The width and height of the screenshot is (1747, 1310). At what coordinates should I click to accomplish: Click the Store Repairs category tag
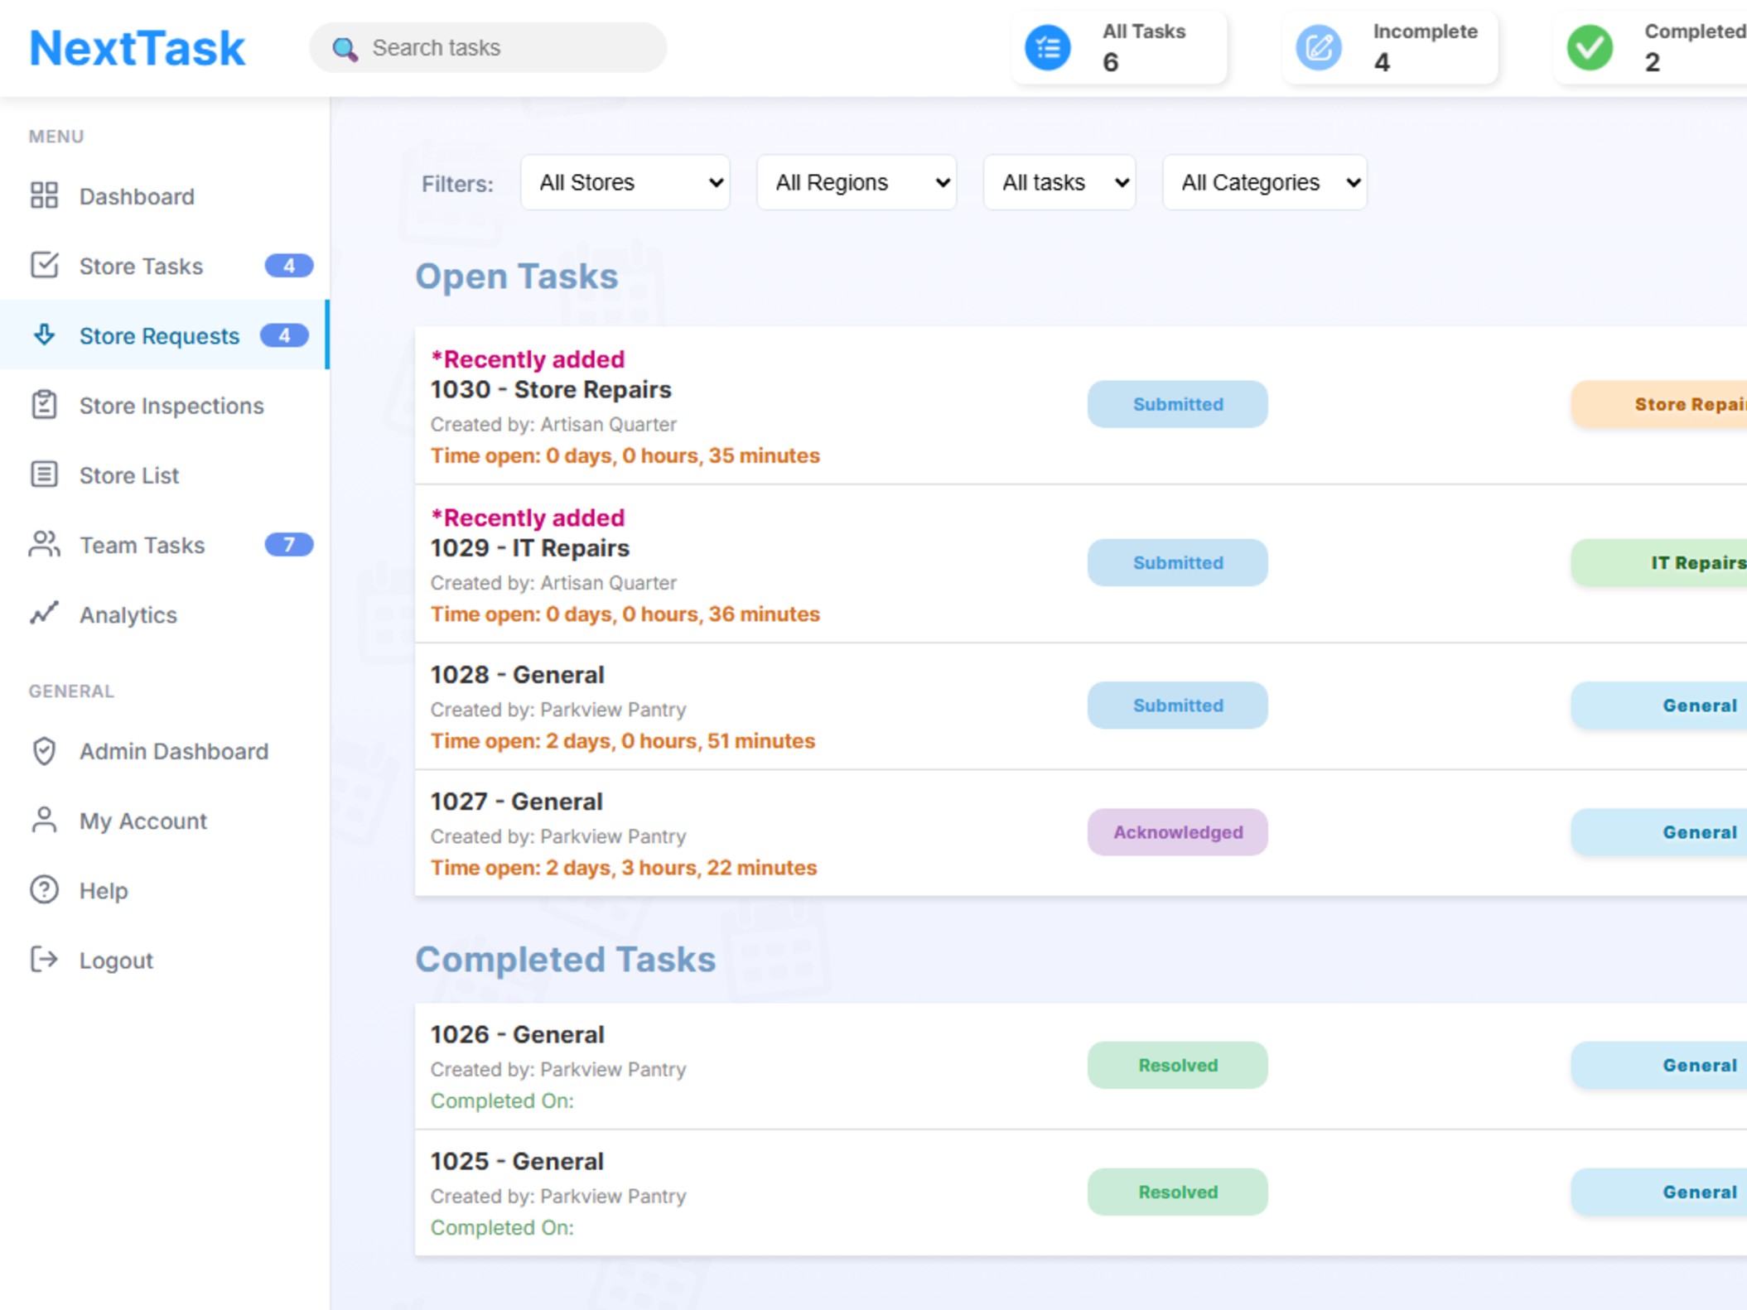(x=1659, y=404)
